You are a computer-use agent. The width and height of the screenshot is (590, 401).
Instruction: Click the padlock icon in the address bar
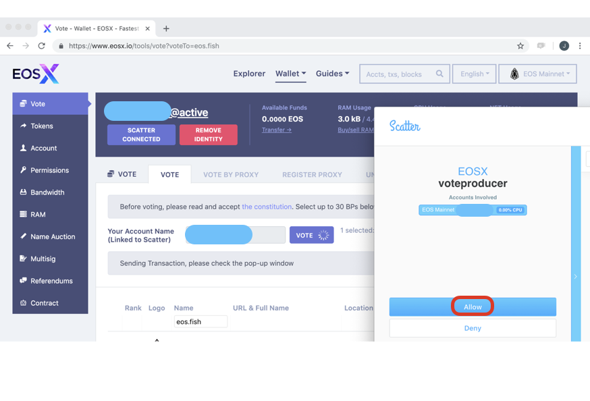(61, 46)
